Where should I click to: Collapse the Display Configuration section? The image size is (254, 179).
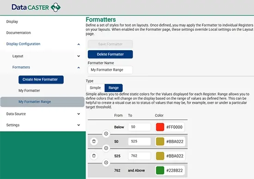pos(79,44)
